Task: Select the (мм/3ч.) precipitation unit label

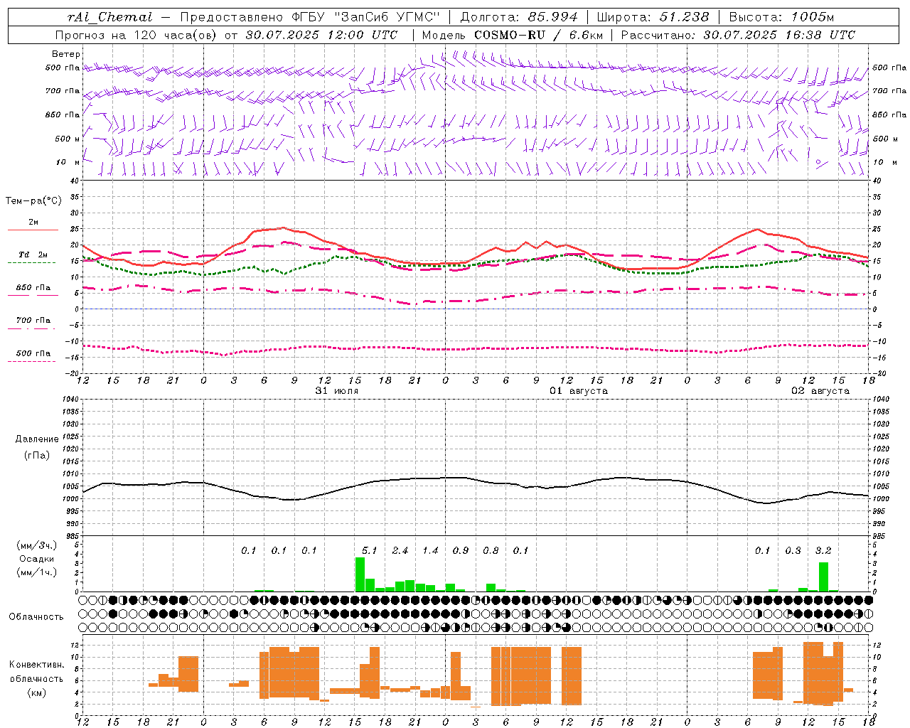Action: (x=36, y=545)
